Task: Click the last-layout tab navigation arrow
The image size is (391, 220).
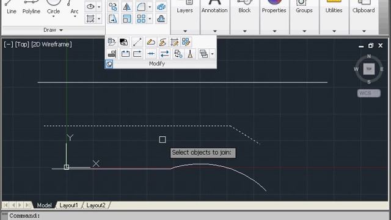Action: coord(27,205)
